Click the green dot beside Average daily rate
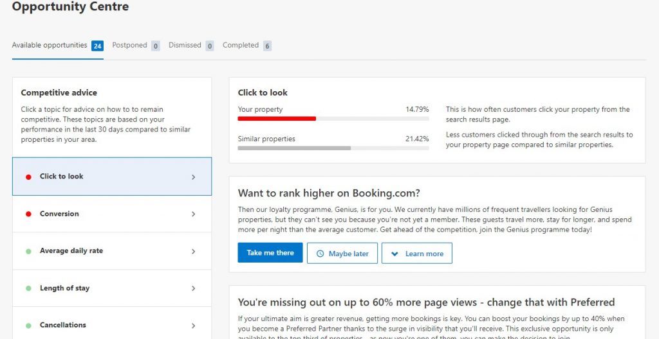The image size is (659, 339). [28, 251]
